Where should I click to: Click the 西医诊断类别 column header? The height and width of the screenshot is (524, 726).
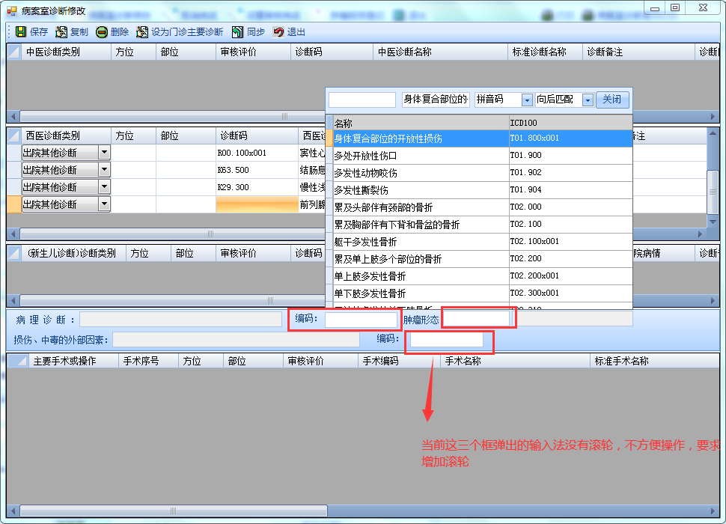[66, 135]
